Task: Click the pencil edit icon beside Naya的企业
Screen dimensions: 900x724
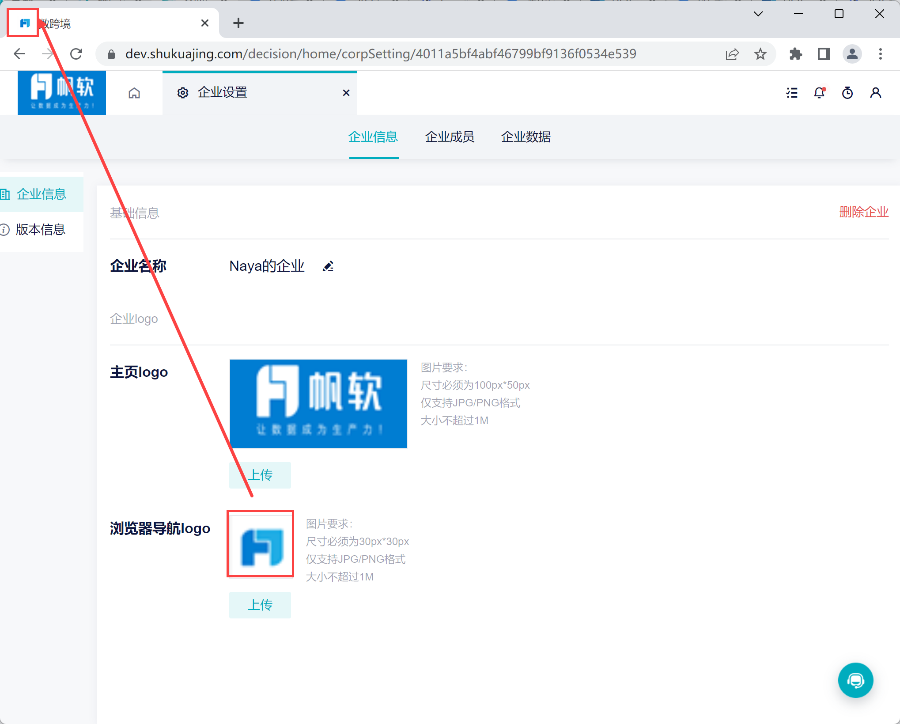Action: [x=328, y=266]
